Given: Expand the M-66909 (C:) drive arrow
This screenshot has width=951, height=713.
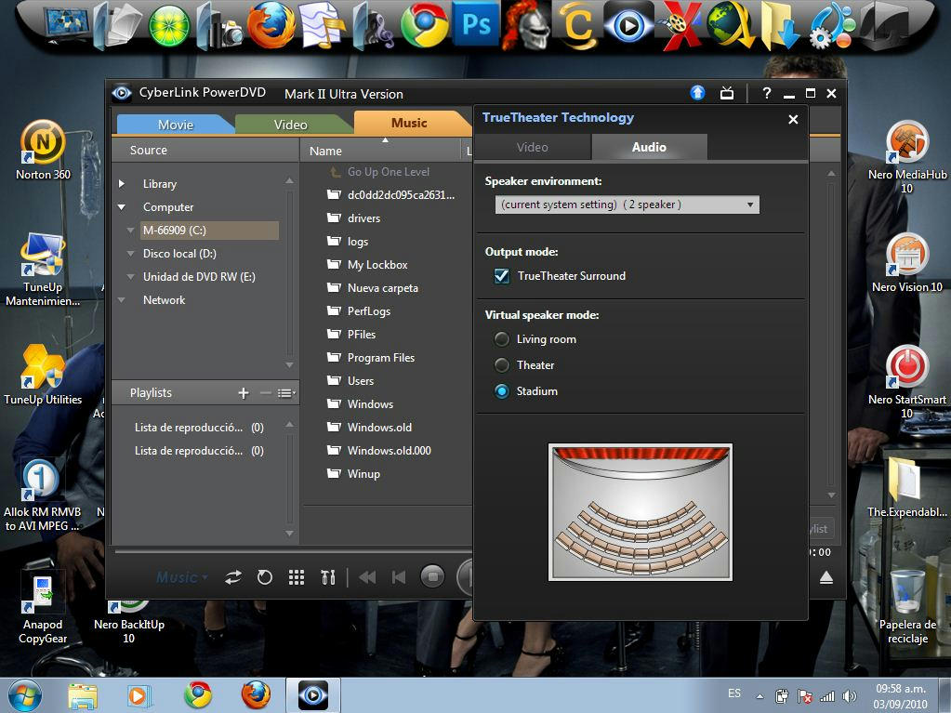Looking at the screenshot, I should click(130, 231).
